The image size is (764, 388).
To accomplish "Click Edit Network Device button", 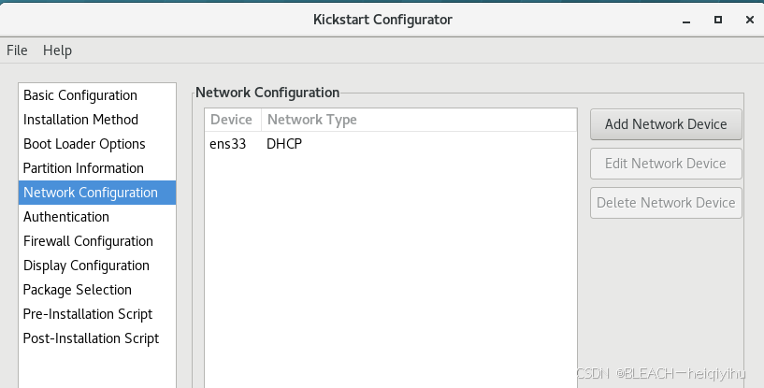I will click(666, 164).
